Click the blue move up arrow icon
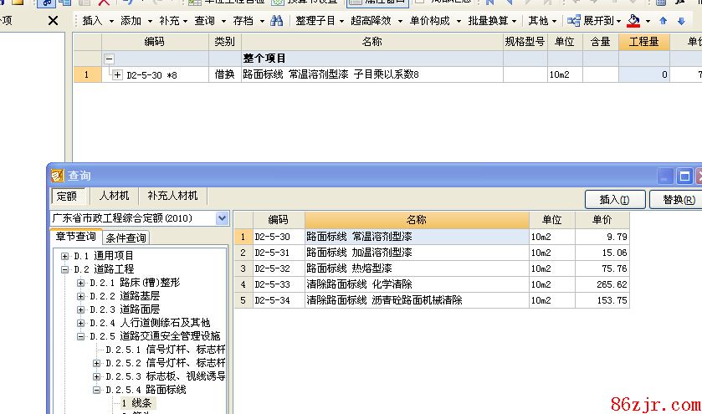The width and height of the screenshot is (702, 414). [x=664, y=21]
